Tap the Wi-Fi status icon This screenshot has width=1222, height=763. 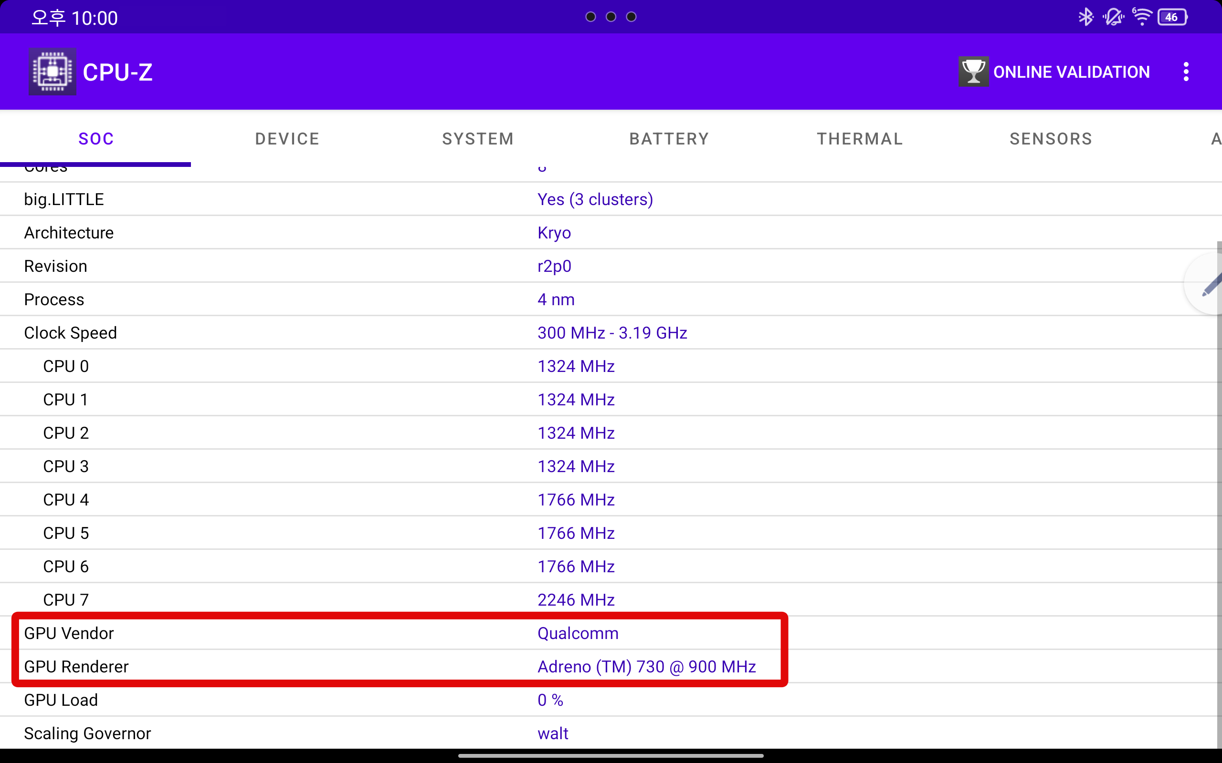[1141, 17]
